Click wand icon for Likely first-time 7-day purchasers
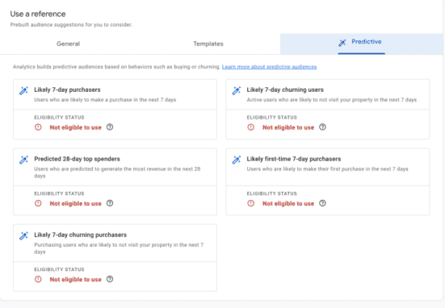The image size is (445, 308). pos(236,160)
